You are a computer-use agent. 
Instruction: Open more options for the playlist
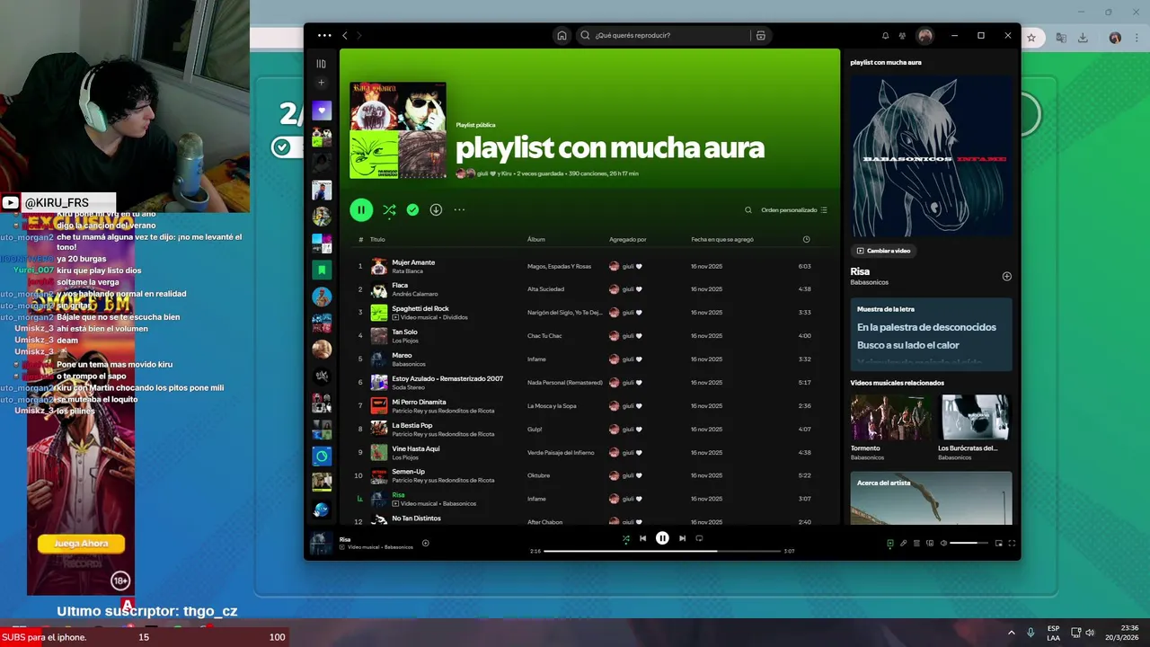(459, 209)
